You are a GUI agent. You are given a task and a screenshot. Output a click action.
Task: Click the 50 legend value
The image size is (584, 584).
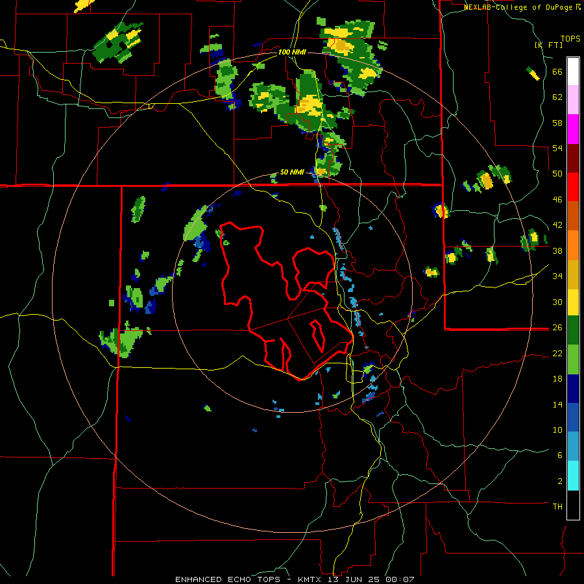pyautogui.click(x=557, y=173)
